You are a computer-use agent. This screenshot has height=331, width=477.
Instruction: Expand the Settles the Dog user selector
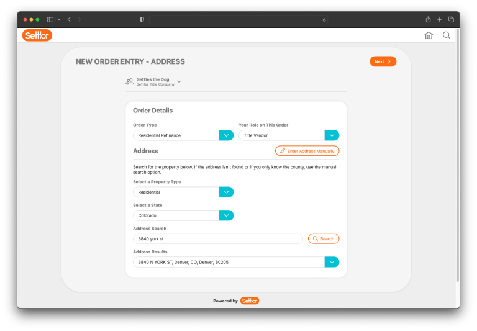[x=179, y=81]
